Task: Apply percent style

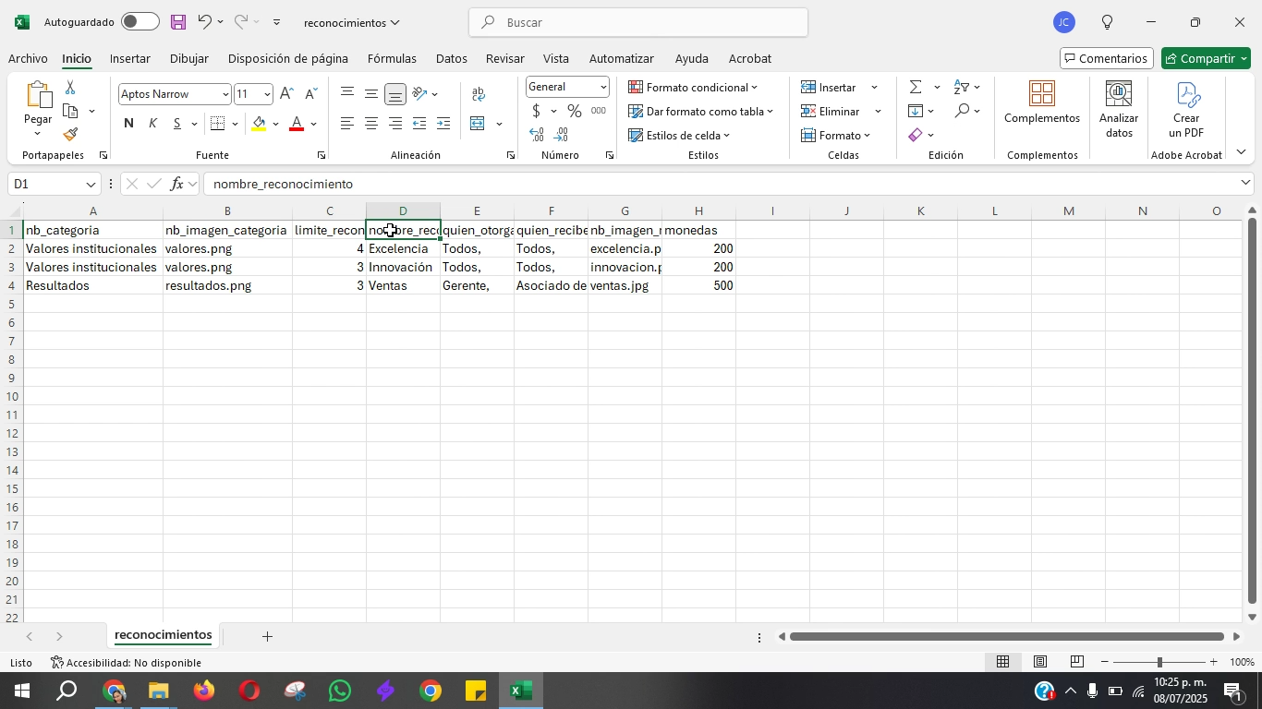Action: pos(575,112)
